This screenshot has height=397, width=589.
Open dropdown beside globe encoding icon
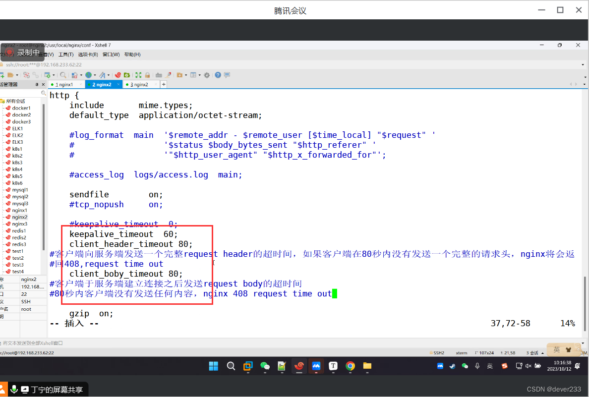point(95,75)
